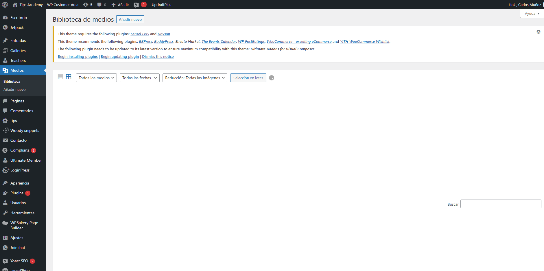Click the Plugins plug icon
Image resolution: width=544 pixels, height=271 pixels.
tap(5, 193)
